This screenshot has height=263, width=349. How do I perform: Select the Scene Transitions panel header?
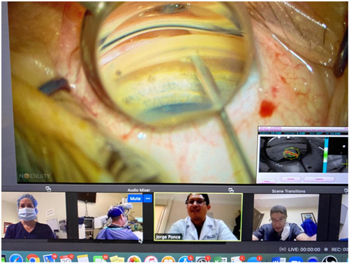coord(288,191)
